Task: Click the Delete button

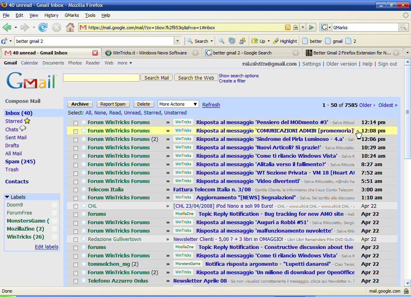Action: (x=144, y=104)
